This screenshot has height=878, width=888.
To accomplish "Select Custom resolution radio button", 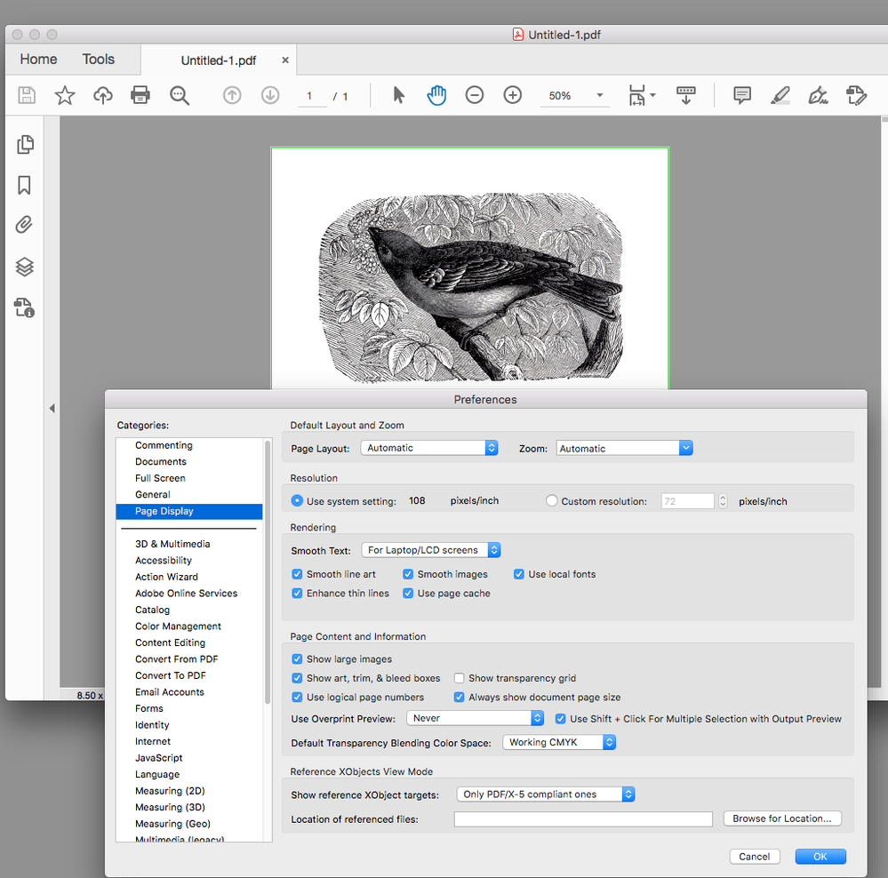I will click(x=552, y=501).
